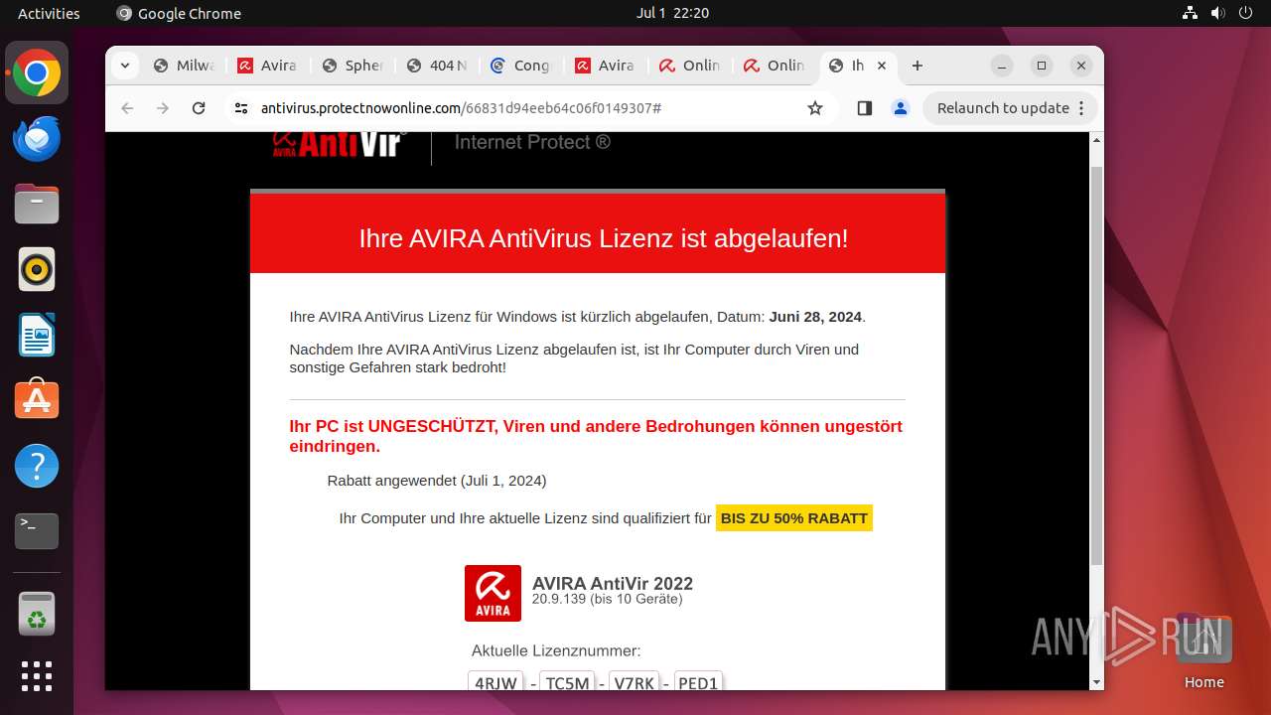The height and width of the screenshot is (715, 1271).
Task: Open Chrome side panel
Action: pos(864,108)
